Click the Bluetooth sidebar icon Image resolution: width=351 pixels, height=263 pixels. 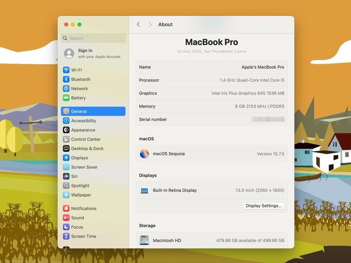point(66,79)
